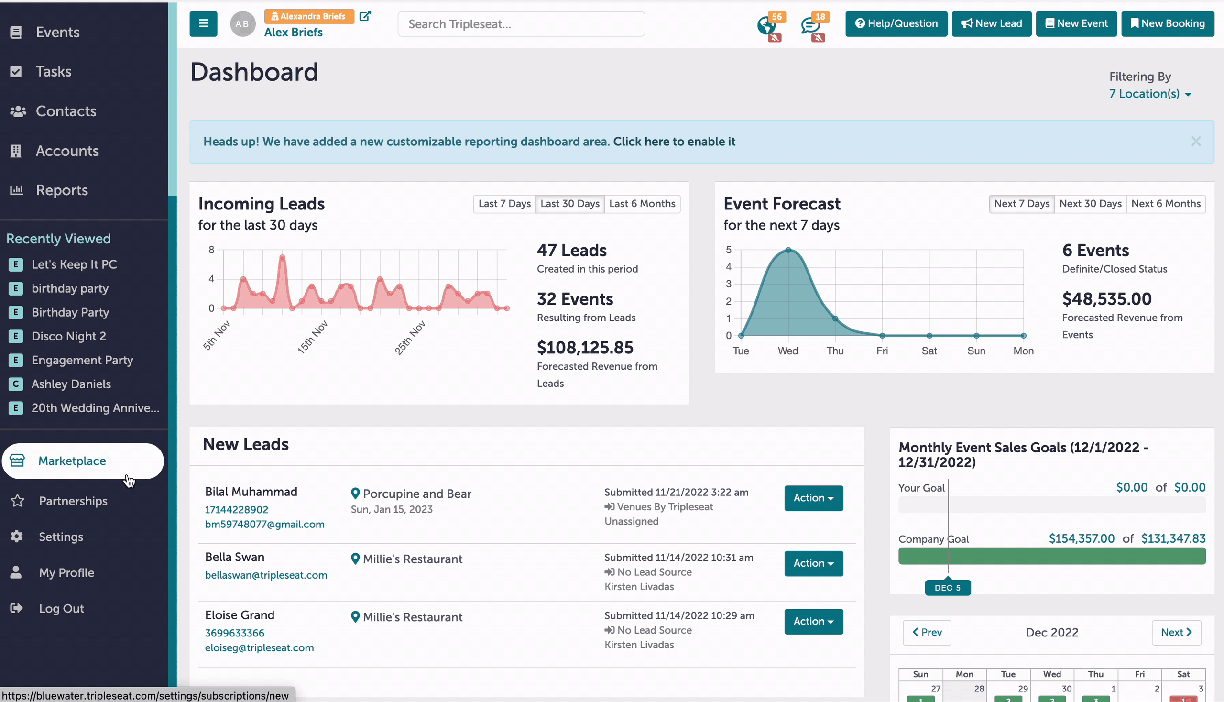Open the AB user avatar
This screenshot has width=1224, height=702.
tap(242, 23)
